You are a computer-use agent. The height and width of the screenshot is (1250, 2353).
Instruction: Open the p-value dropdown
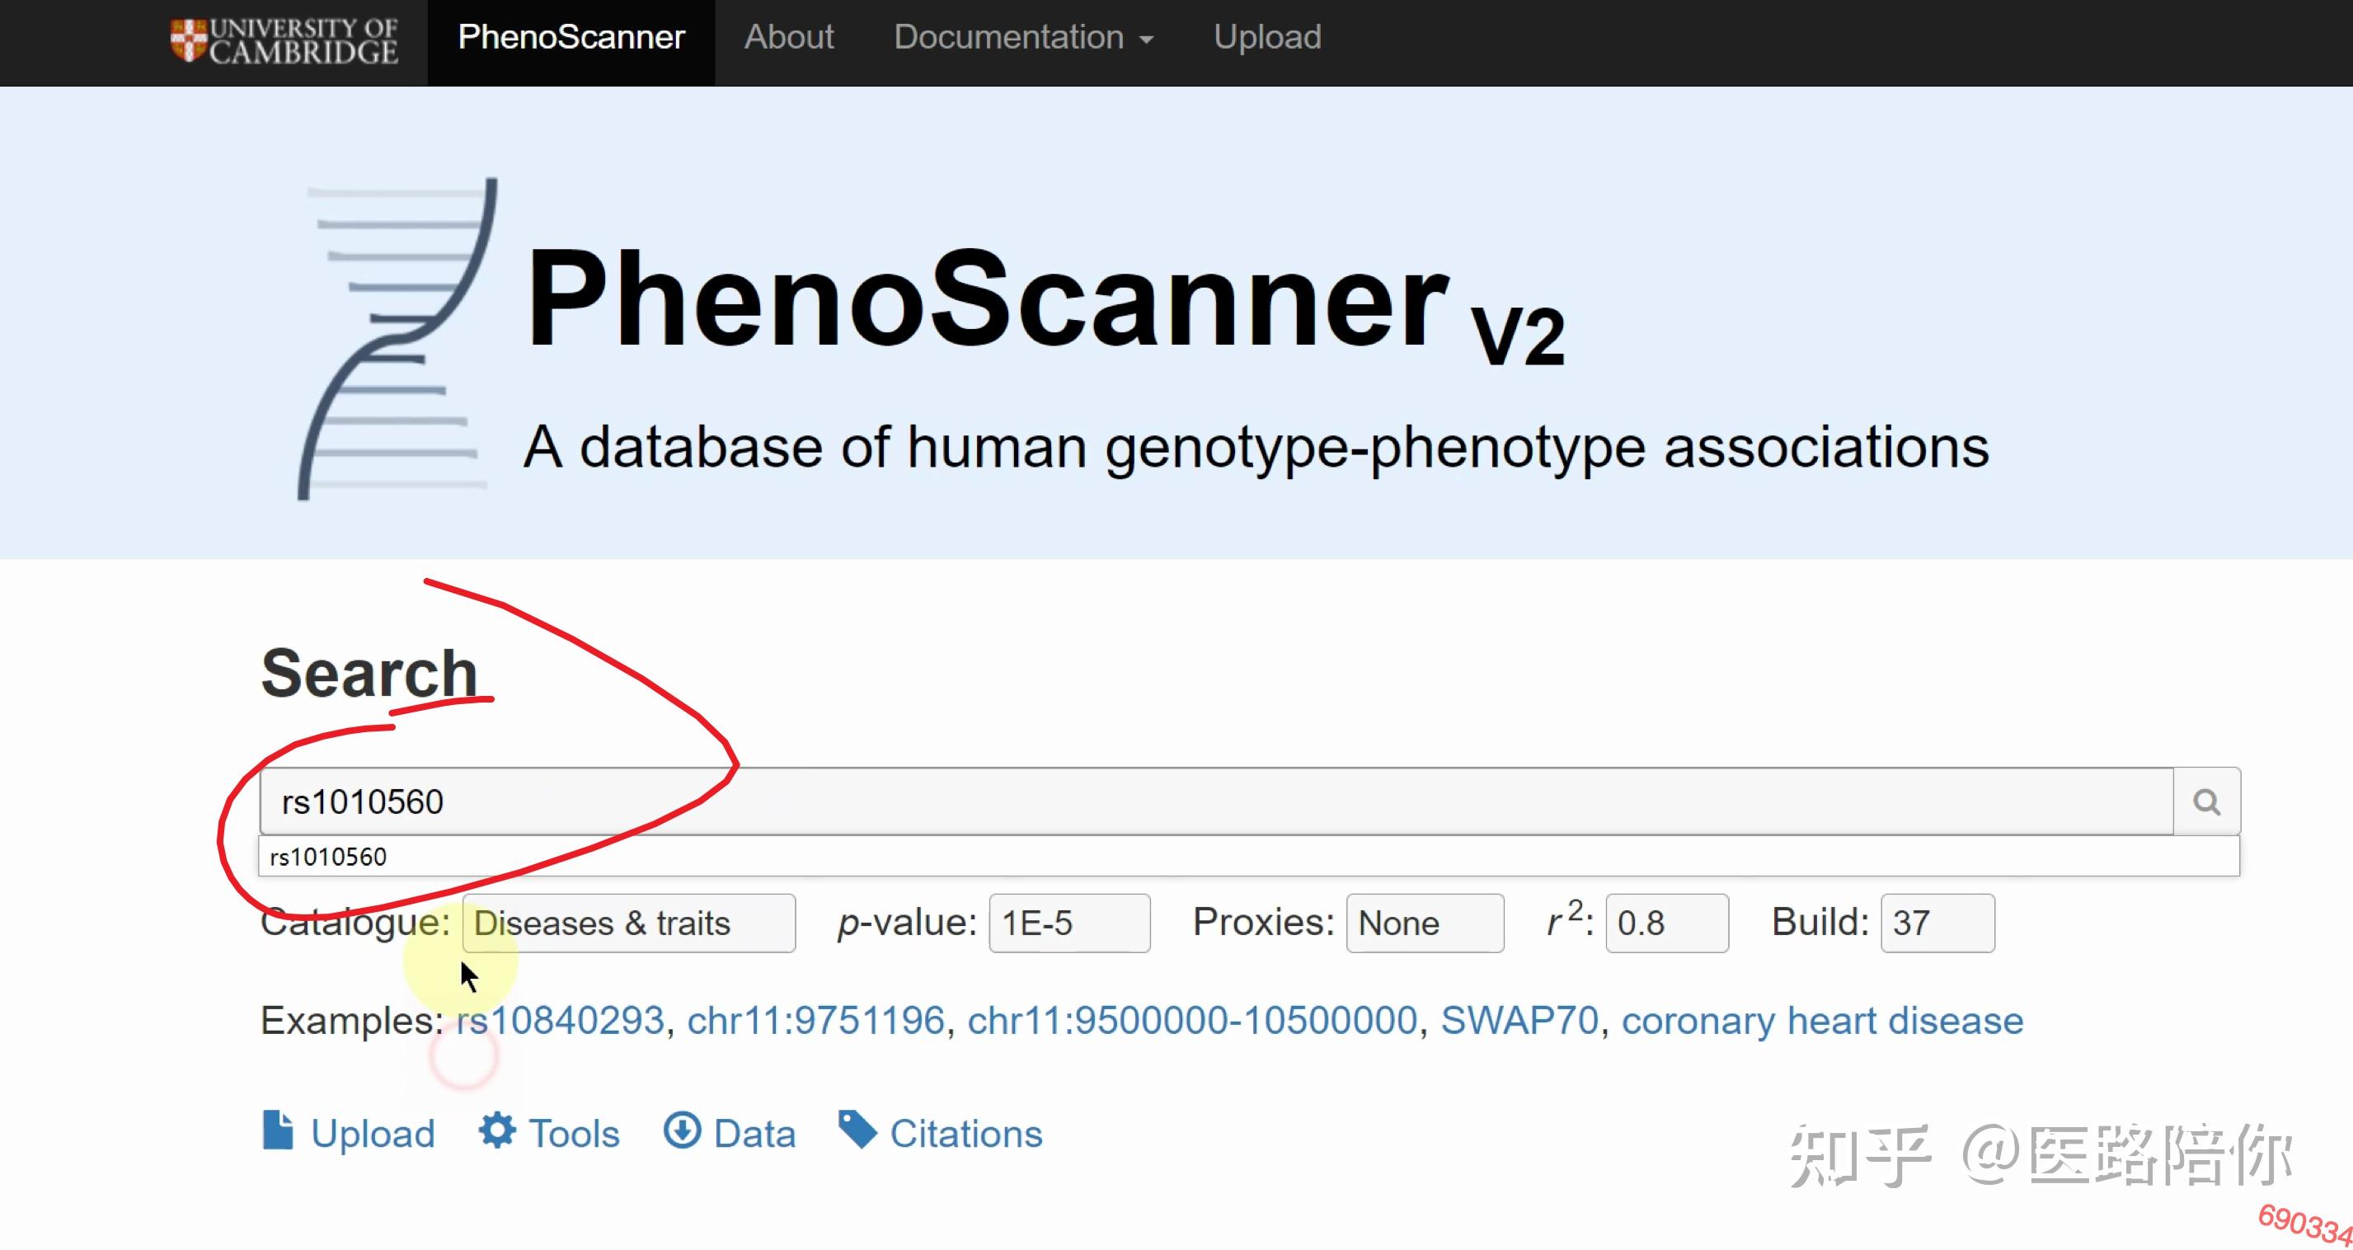click(x=1068, y=923)
